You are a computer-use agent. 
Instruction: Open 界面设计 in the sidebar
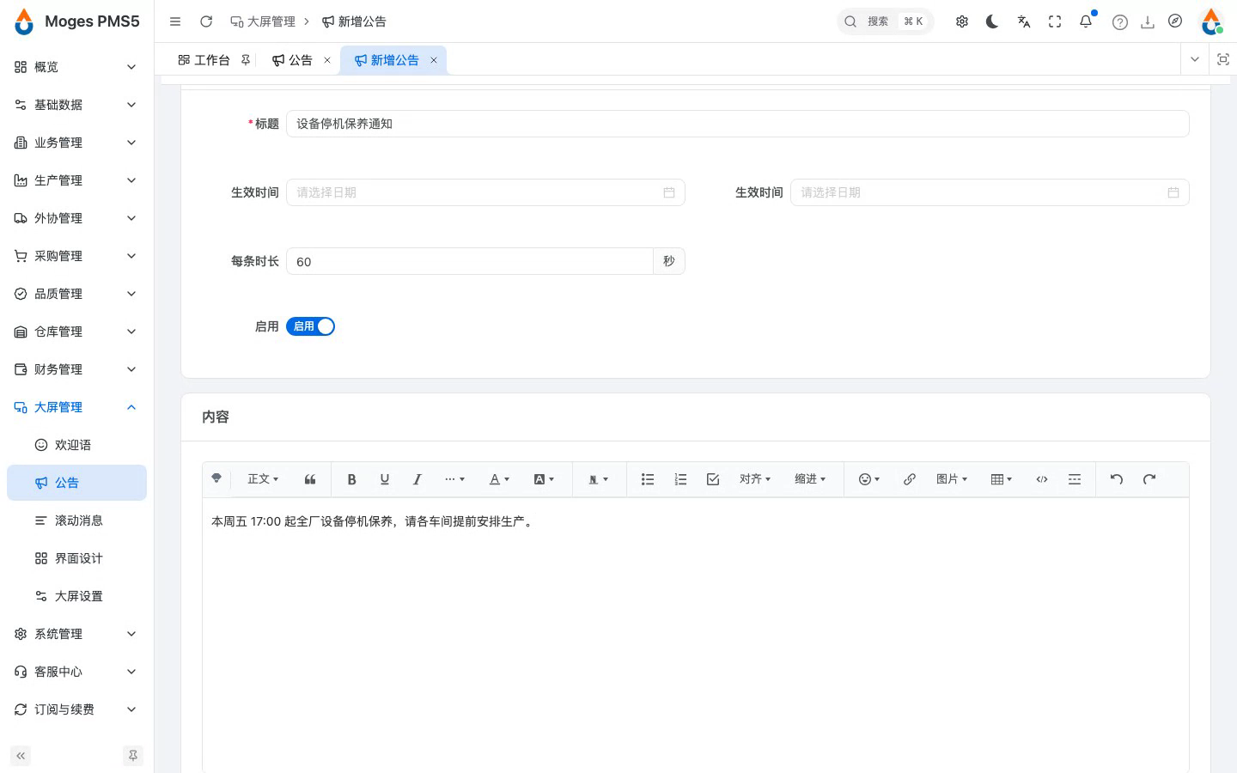coord(76,558)
